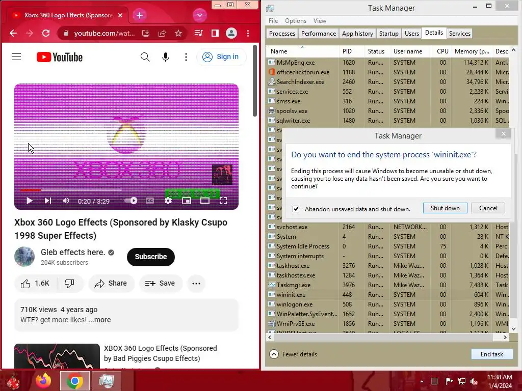
Task: Open Bad Piggies Csupo Effects video thumbnail
Action: coord(57,356)
